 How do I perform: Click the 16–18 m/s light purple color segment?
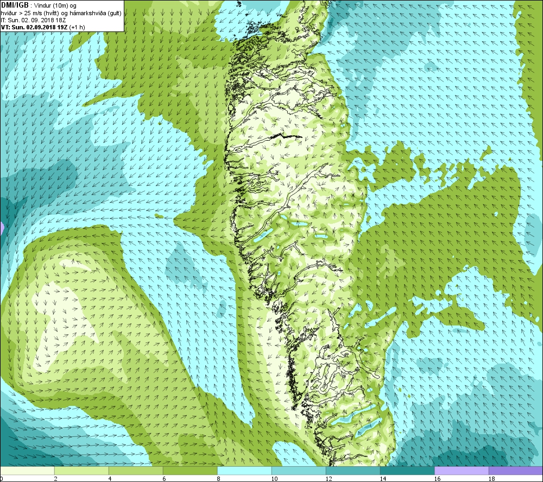462,471
